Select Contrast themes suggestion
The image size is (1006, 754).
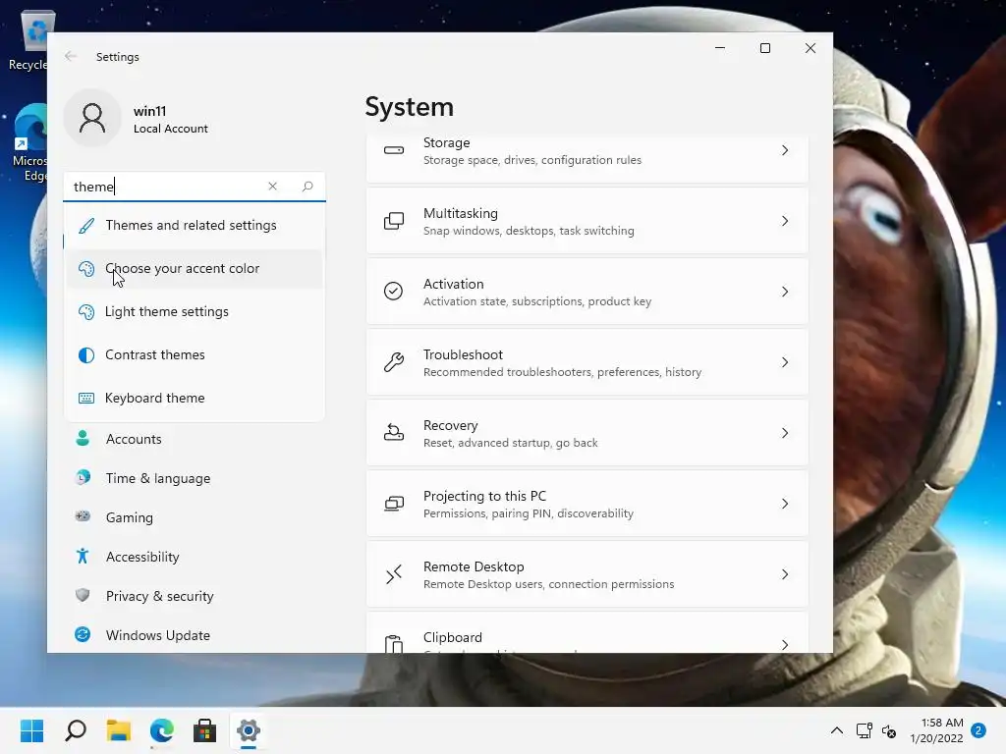click(195, 355)
